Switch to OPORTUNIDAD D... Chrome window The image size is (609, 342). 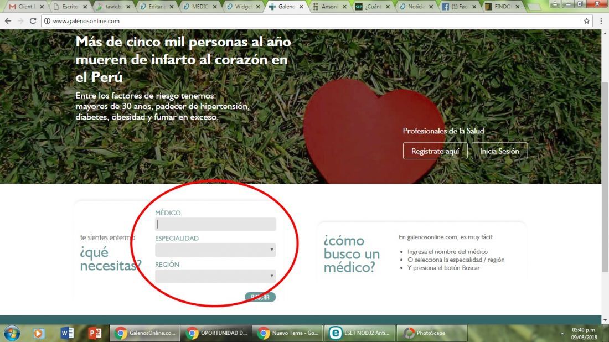click(216, 333)
